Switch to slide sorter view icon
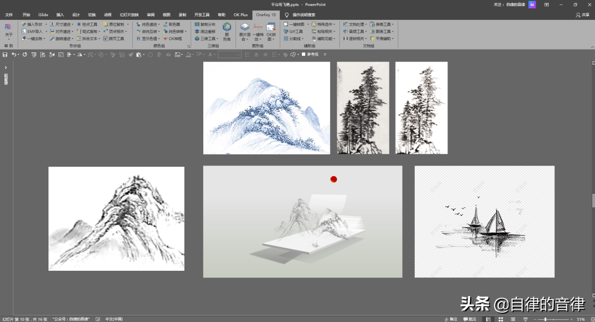This screenshot has height=322, width=595. [x=500, y=319]
